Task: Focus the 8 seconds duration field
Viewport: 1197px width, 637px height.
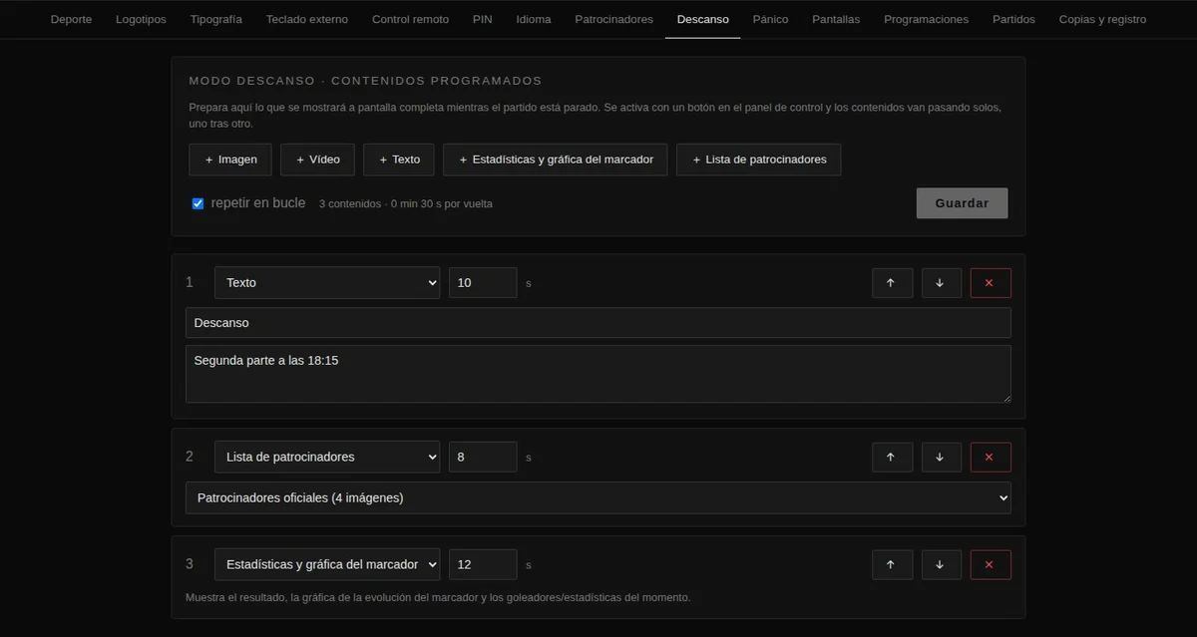Action: point(483,458)
